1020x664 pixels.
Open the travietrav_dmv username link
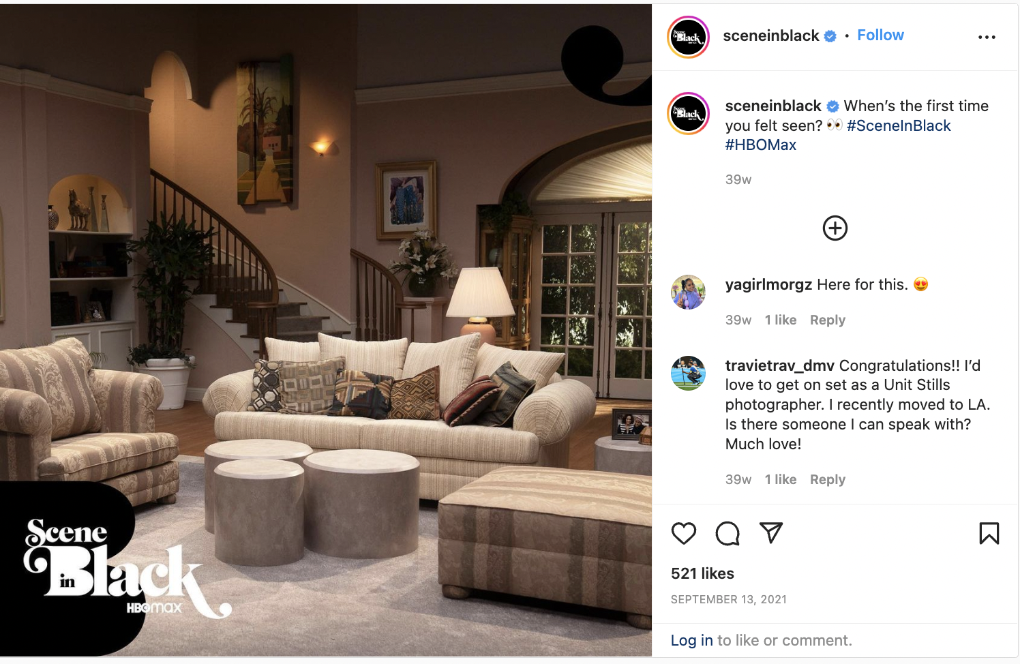[x=779, y=366]
